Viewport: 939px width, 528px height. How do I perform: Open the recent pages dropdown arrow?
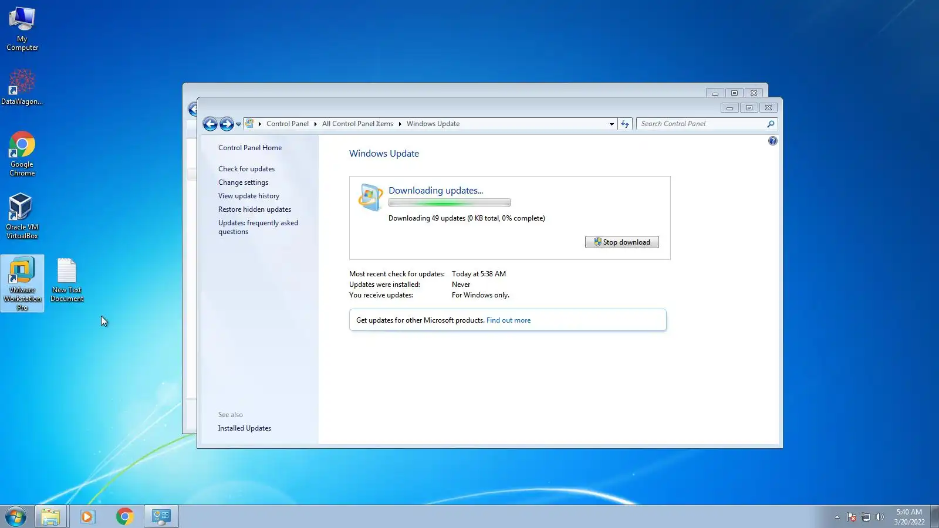pyautogui.click(x=238, y=124)
